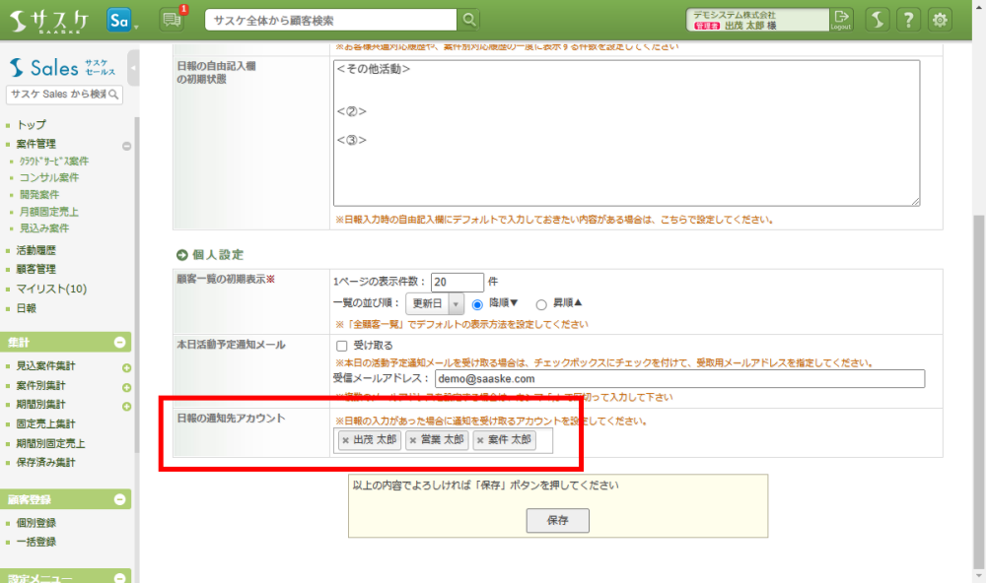Remove 営業 太郎 from notification accounts
This screenshot has width=986, height=583.
click(412, 440)
